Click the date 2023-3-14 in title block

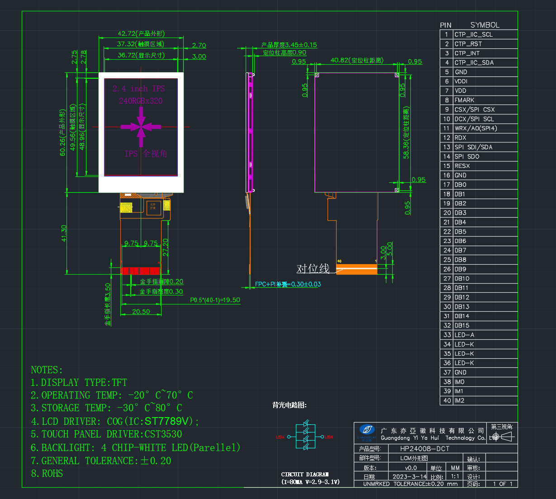point(409,476)
